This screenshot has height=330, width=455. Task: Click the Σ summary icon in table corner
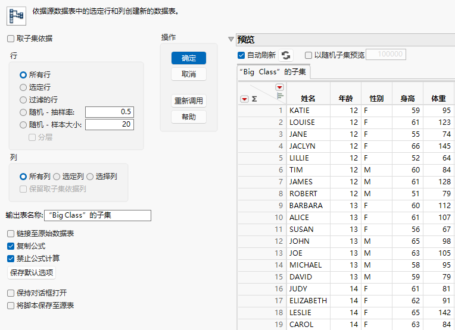click(254, 99)
